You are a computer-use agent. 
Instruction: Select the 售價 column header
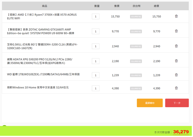tap(117, 6)
